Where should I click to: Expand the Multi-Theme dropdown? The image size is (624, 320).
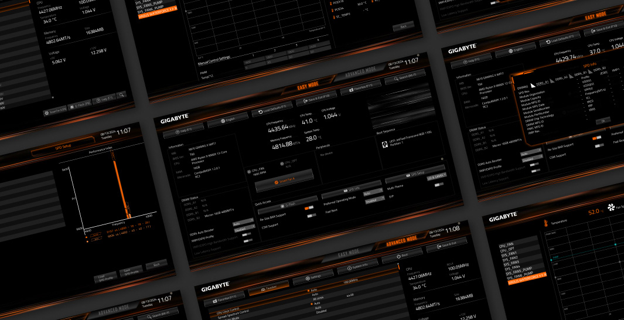point(437,175)
